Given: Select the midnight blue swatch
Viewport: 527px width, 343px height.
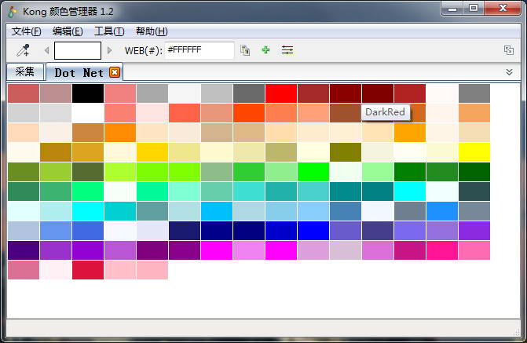Looking at the screenshot, I should pyautogui.click(x=185, y=231).
